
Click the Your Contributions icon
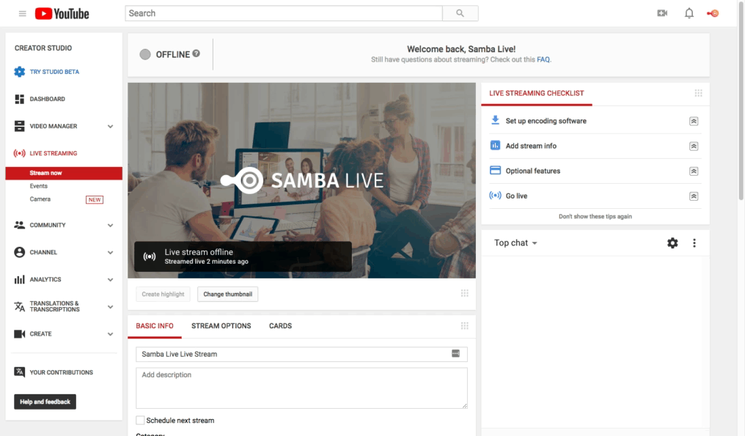(x=20, y=372)
